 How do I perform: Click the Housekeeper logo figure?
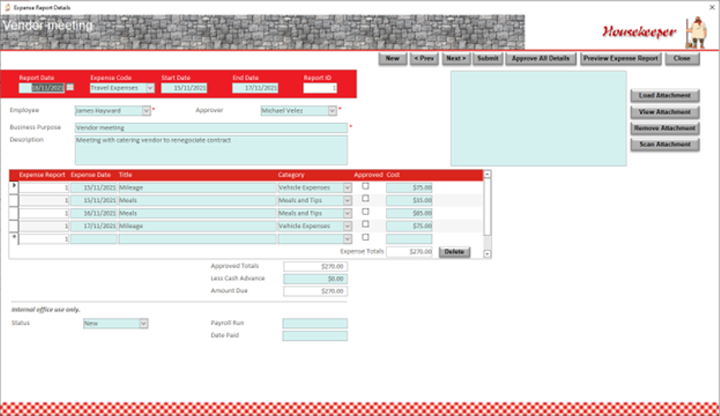tap(697, 32)
